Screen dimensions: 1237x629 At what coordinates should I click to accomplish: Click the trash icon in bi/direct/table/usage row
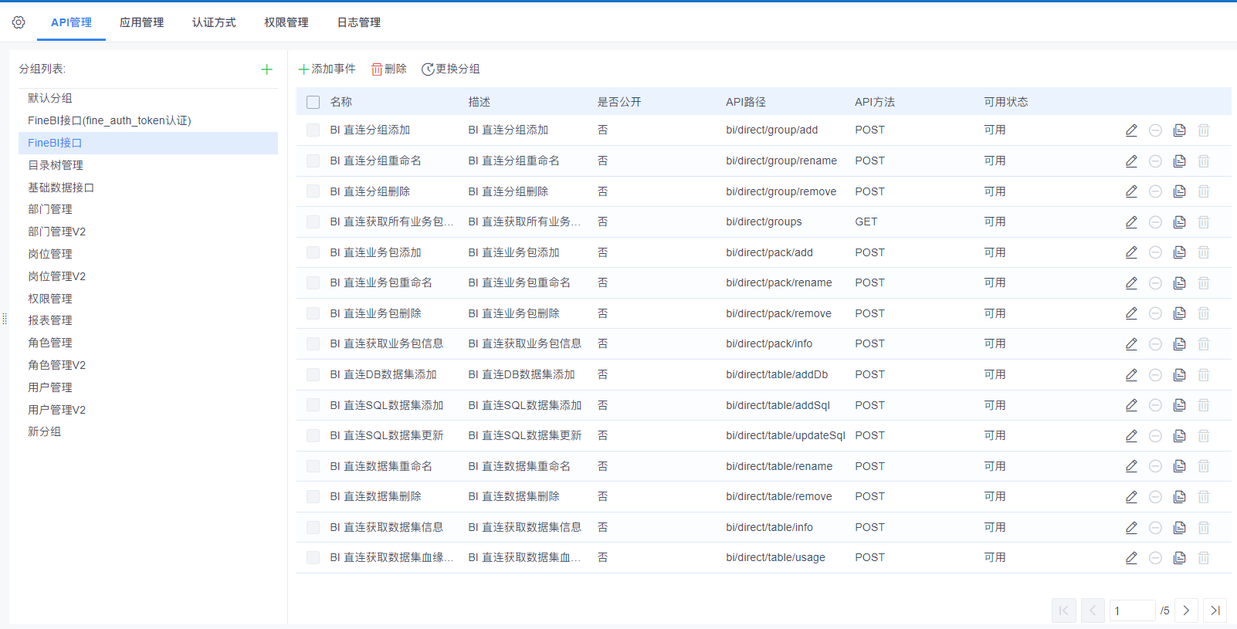[1203, 558]
